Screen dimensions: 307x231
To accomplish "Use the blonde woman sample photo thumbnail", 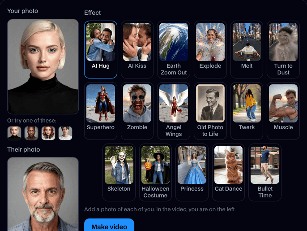I will (x=14, y=133).
